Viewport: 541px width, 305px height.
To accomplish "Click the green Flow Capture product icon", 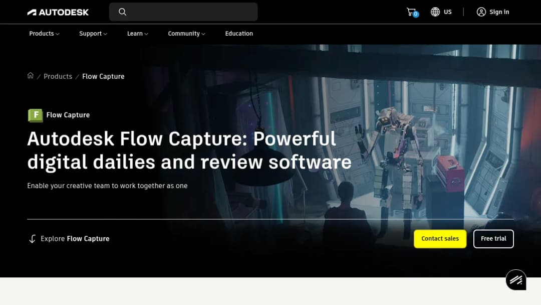I will 35,115.
